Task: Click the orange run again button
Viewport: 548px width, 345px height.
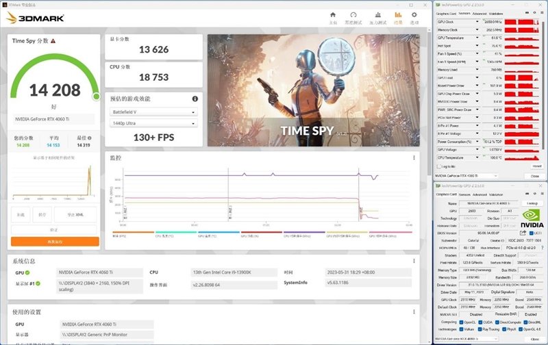Action: coord(55,242)
